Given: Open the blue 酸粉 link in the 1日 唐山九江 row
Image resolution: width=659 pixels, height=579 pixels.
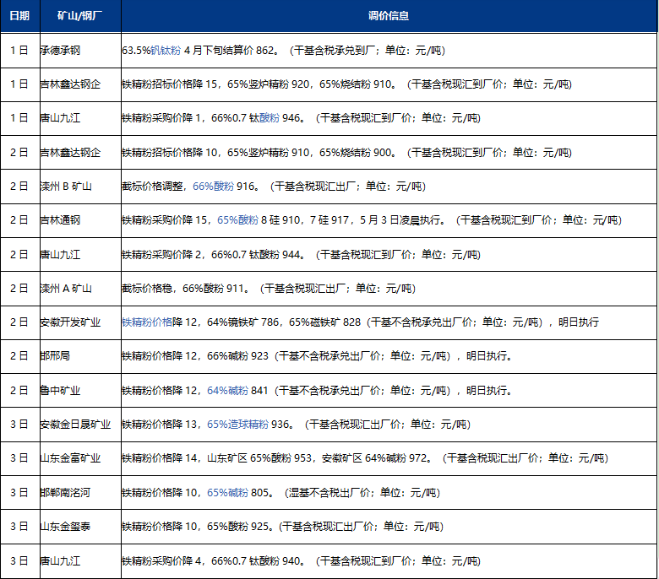Looking at the screenshot, I should click(269, 117).
